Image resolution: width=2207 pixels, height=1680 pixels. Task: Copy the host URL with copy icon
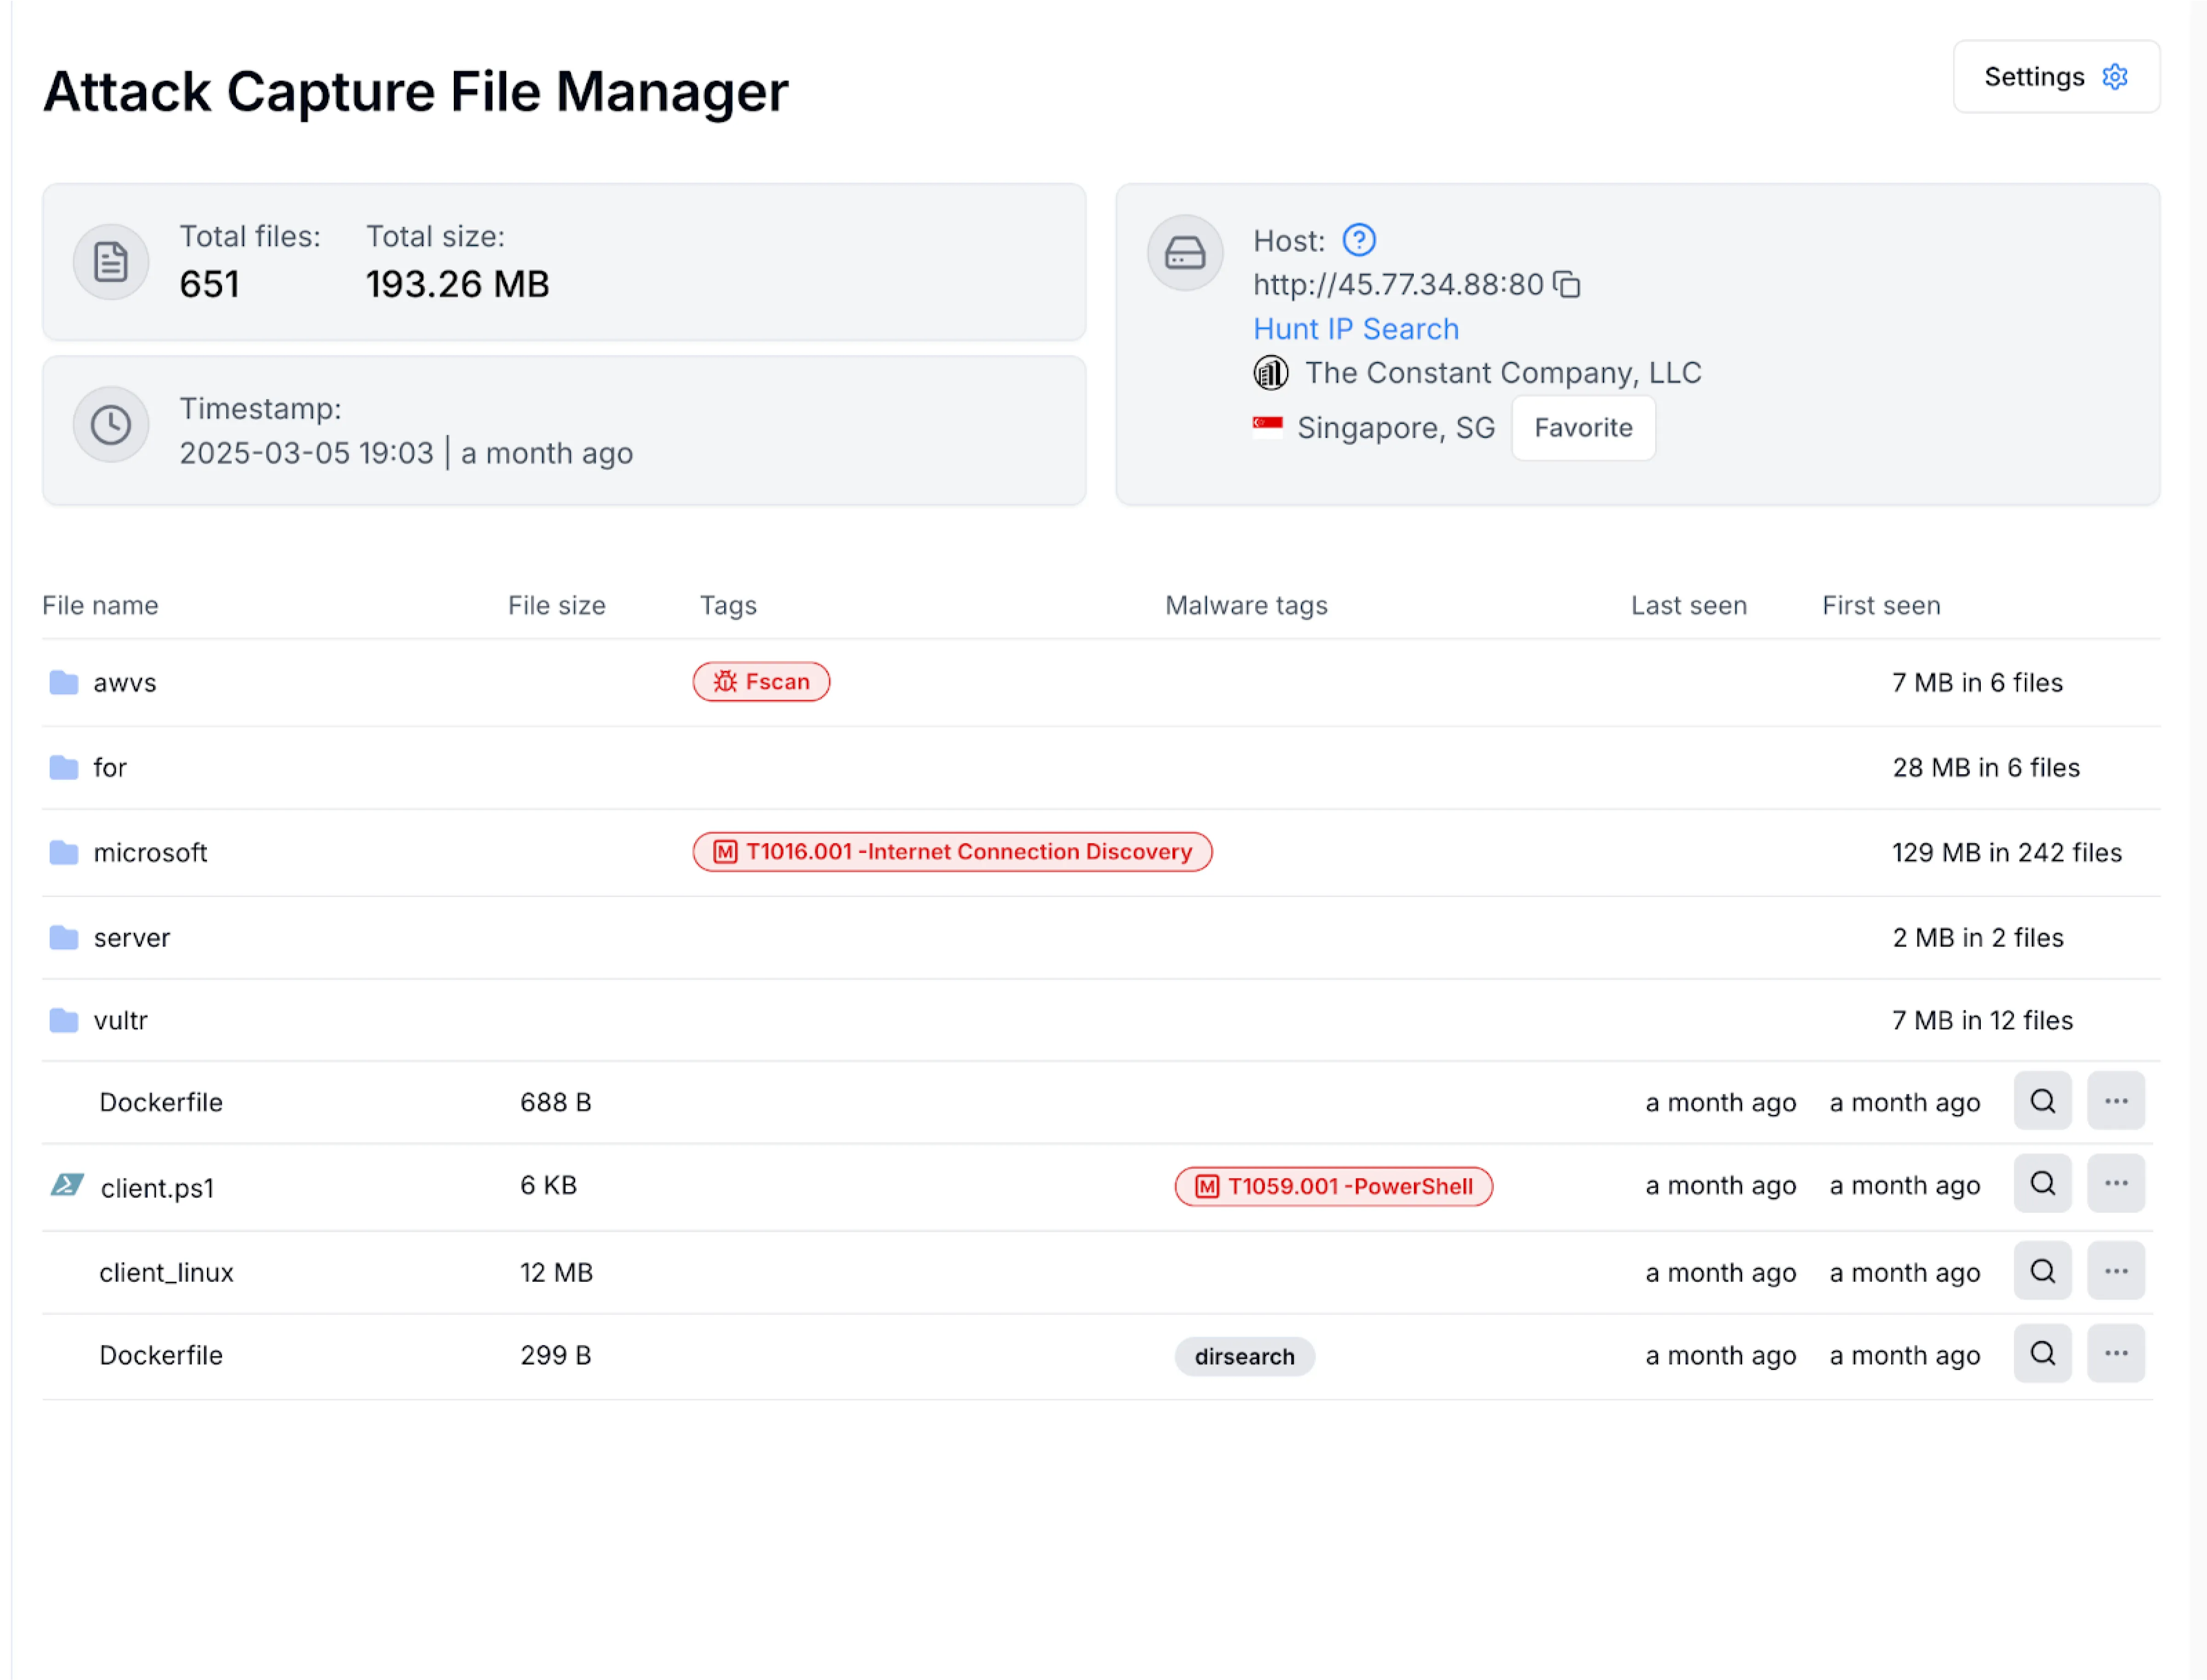point(1567,285)
